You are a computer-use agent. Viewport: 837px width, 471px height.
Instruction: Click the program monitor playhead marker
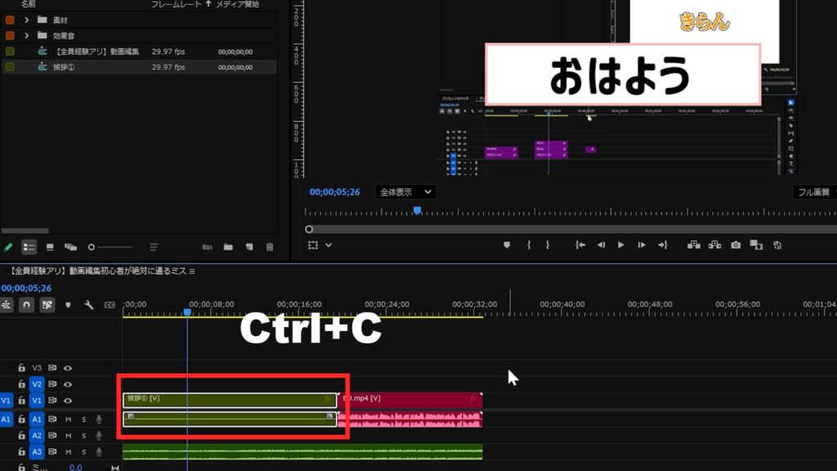(418, 210)
